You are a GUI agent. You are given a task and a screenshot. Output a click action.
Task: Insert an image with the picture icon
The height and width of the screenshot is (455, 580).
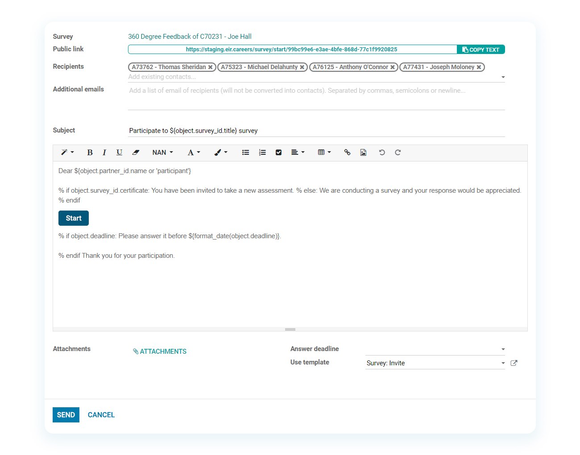363,153
